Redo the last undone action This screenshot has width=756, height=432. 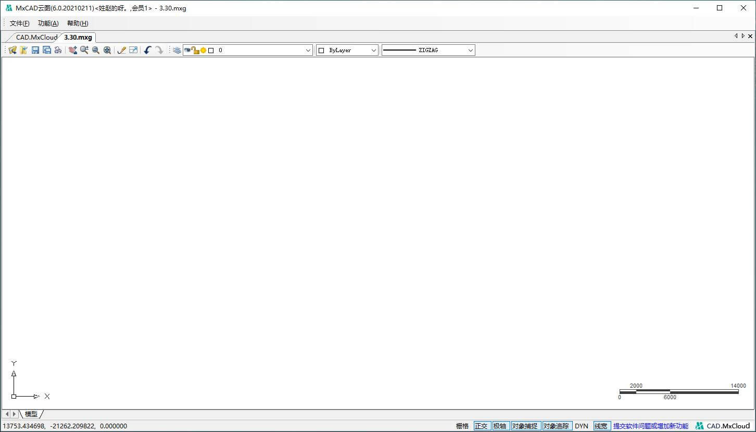click(159, 50)
